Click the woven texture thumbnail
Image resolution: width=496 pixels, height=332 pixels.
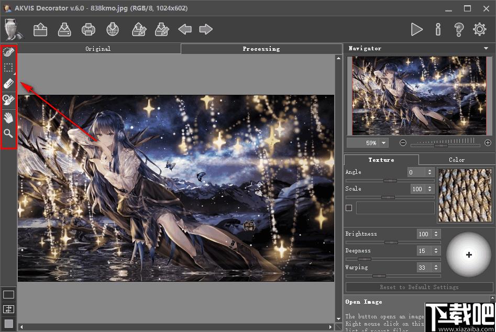[465, 195]
